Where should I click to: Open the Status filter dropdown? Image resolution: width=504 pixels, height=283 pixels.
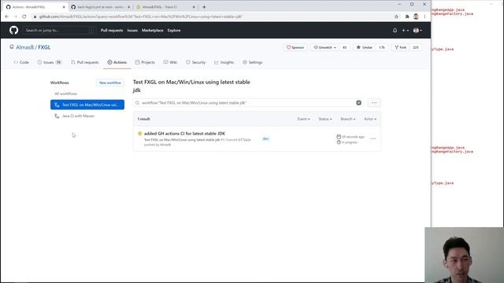pos(325,119)
